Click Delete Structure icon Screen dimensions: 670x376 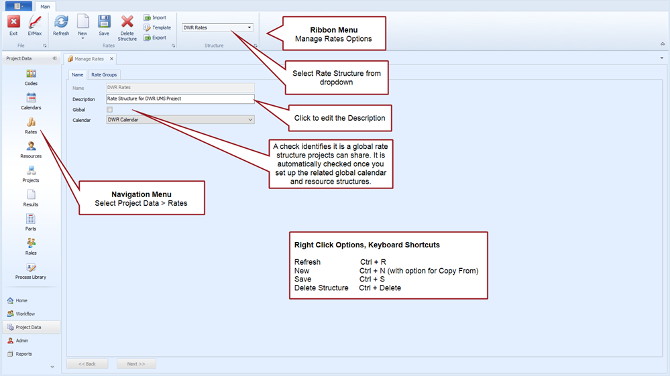coord(127,25)
